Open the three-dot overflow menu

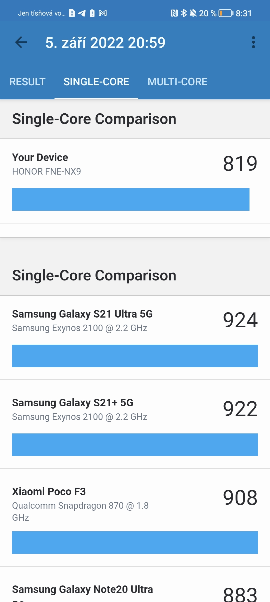[254, 42]
